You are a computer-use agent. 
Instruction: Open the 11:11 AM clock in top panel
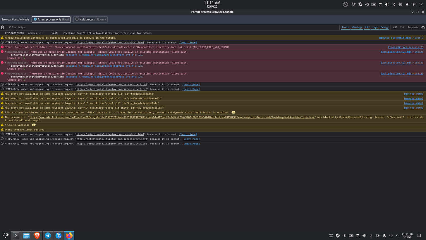212,4
